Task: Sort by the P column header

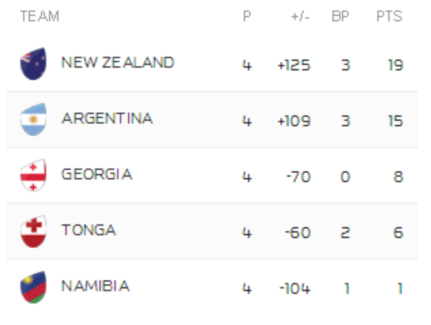Action: point(247,17)
